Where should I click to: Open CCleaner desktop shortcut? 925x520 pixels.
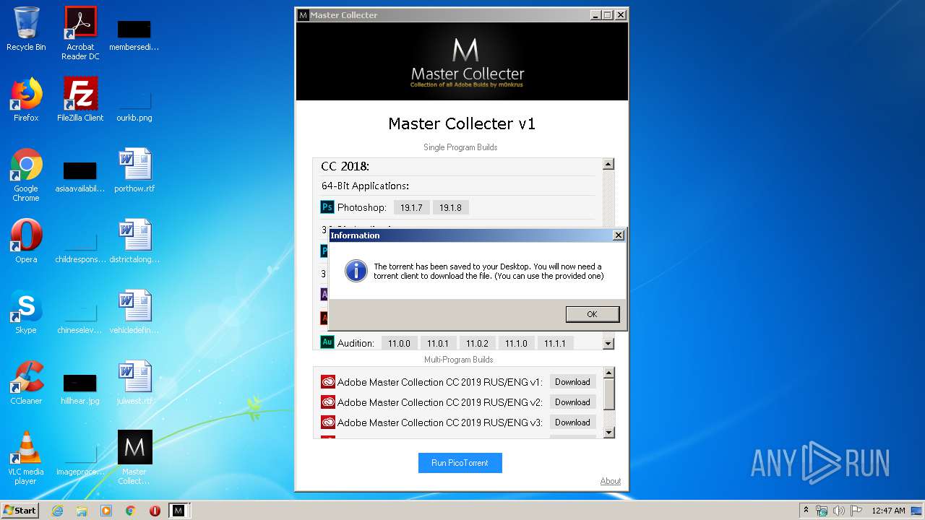(26, 383)
